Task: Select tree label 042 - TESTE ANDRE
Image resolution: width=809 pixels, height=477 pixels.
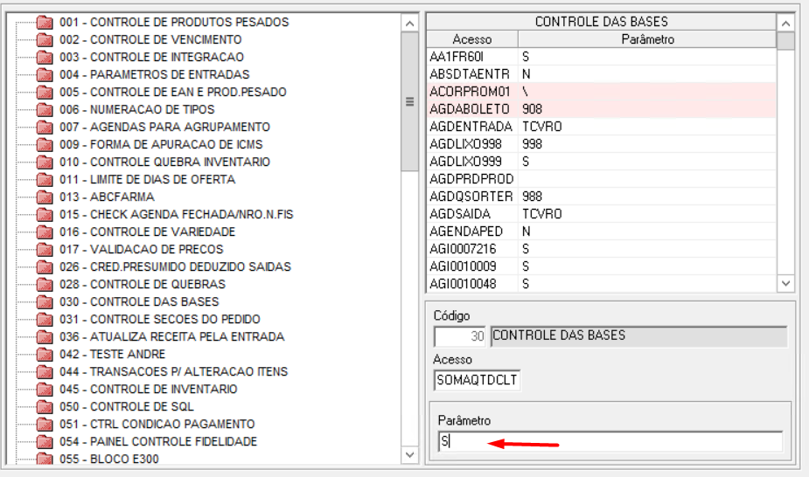Action: point(112,354)
